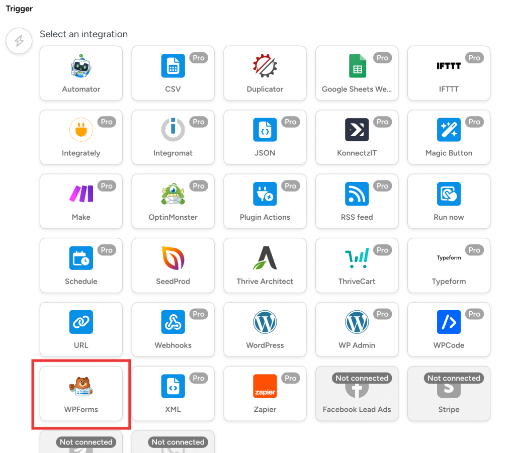Select the Google Sheets Webhooks integration
This screenshot has height=453, width=515.
(357, 73)
